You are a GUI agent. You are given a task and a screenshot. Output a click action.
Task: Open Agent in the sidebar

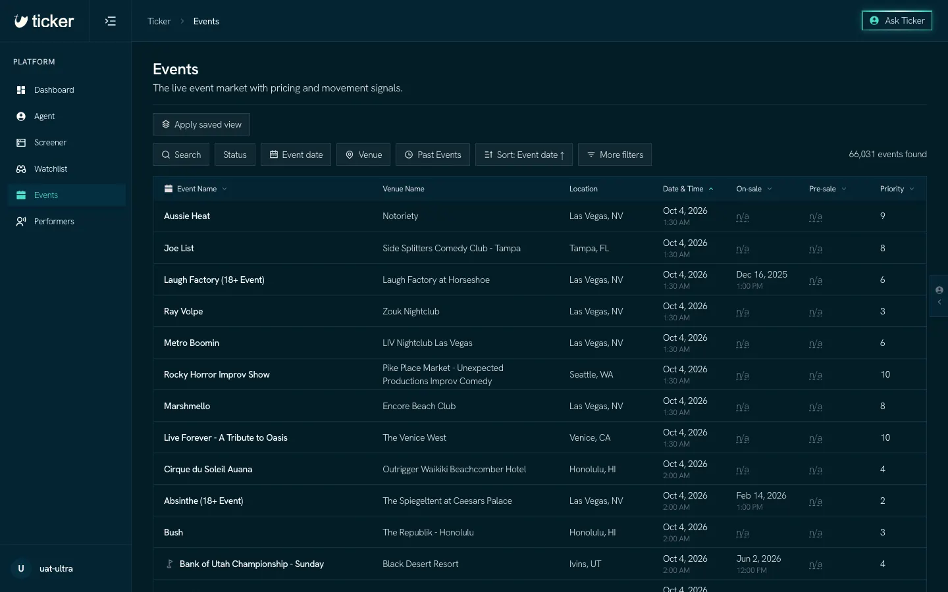coord(66,116)
